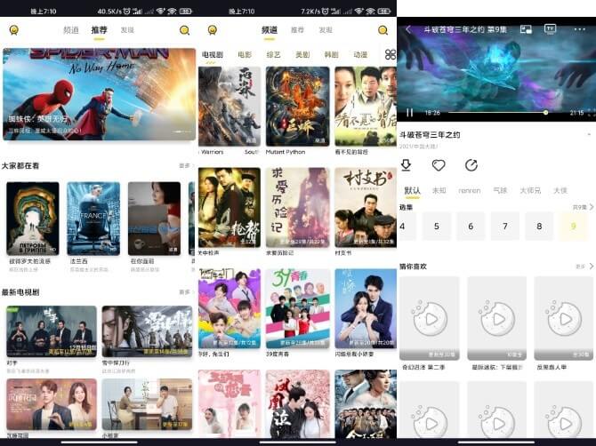
Task: Pause the video with the pause button
Action: tap(410, 113)
